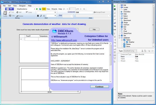Screen dimensions: 156x105
Task: Open the Designer menu
Action: (22, 6)
